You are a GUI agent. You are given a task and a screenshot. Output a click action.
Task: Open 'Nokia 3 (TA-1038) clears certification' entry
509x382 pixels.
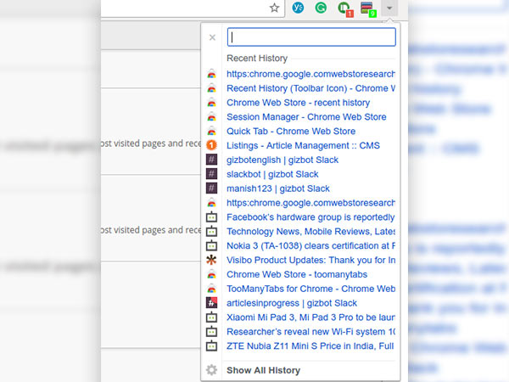(310, 246)
